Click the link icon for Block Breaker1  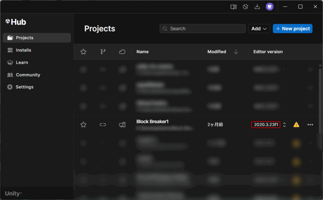click(103, 125)
